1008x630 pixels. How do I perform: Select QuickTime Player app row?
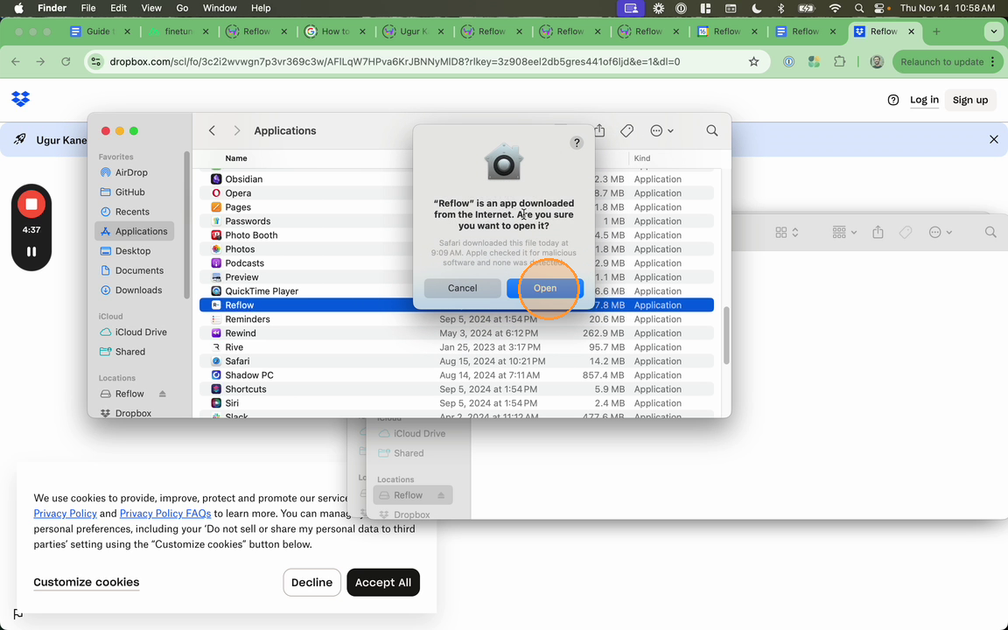click(x=457, y=291)
